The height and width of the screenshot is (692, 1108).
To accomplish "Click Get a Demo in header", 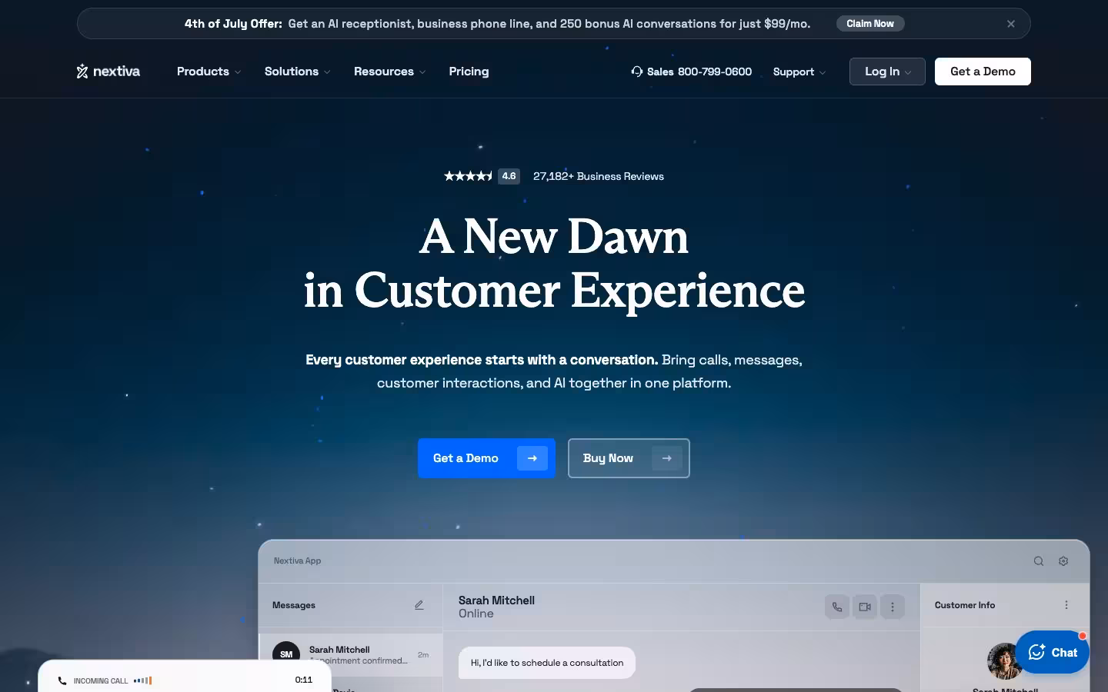I will coord(983,72).
